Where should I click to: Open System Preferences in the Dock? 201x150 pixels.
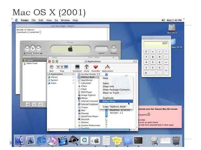(x=95, y=141)
